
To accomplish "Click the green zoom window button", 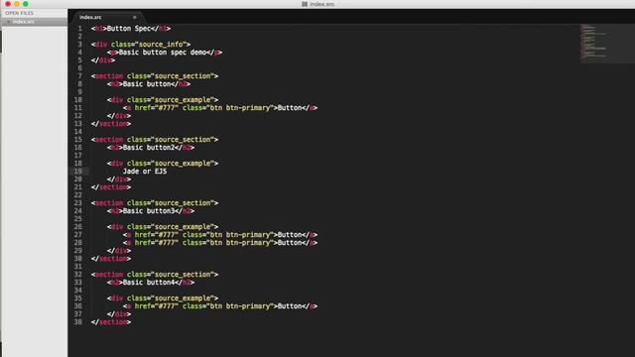I will (x=26, y=4).
